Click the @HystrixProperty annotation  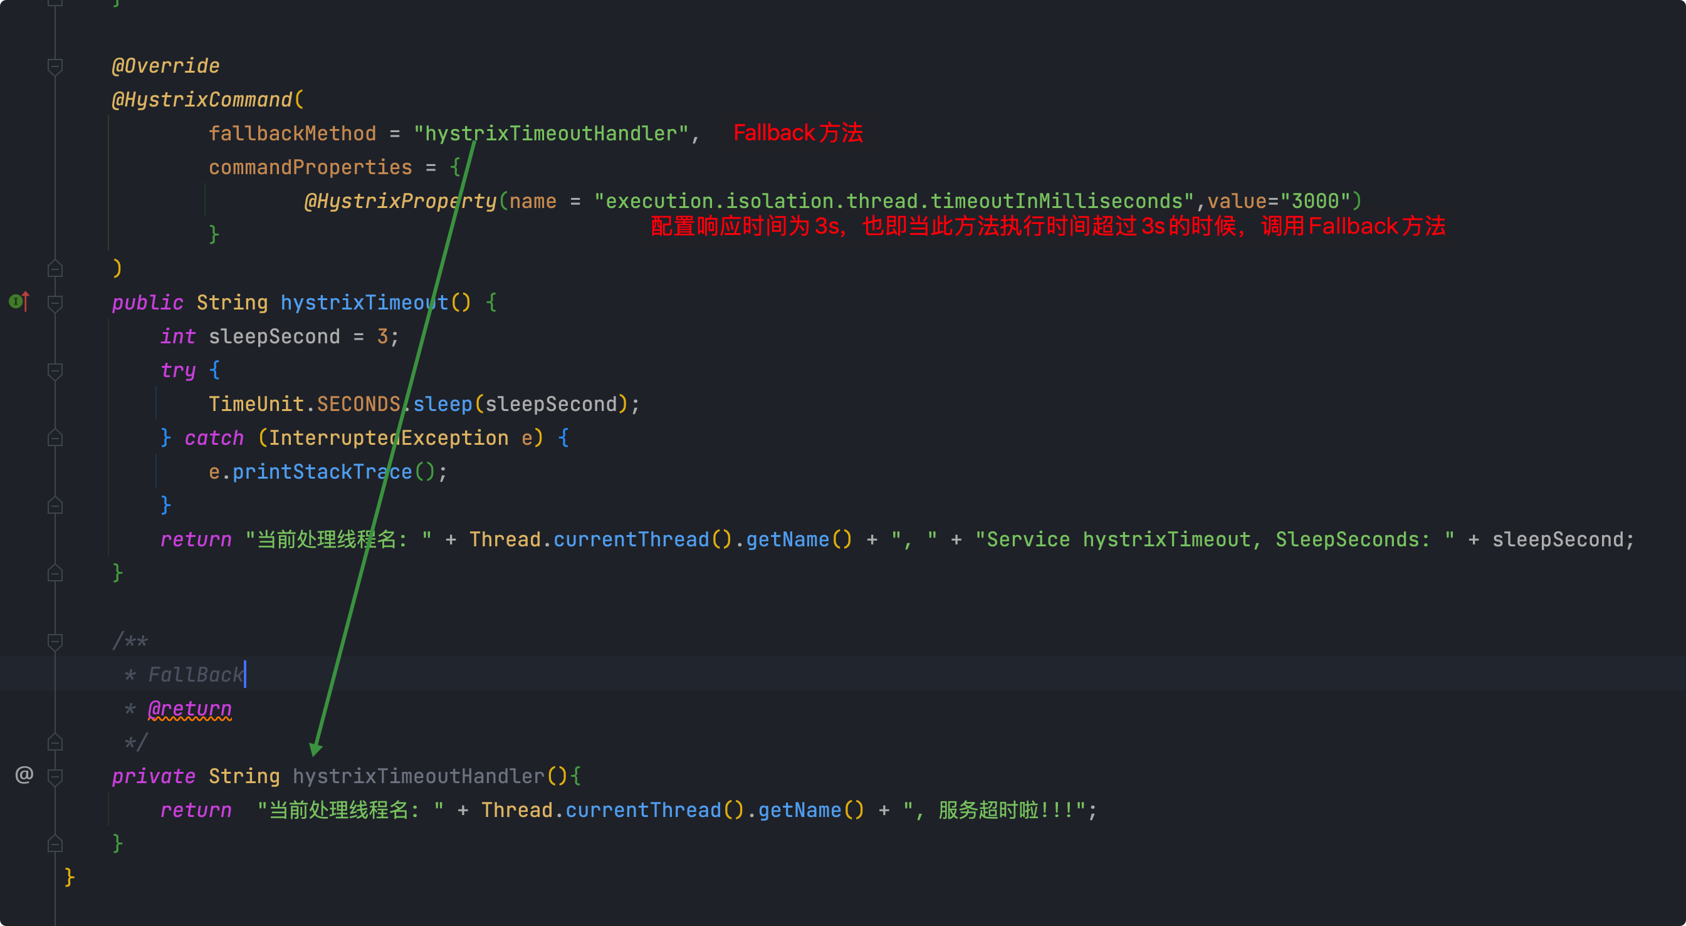(x=401, y=201)
